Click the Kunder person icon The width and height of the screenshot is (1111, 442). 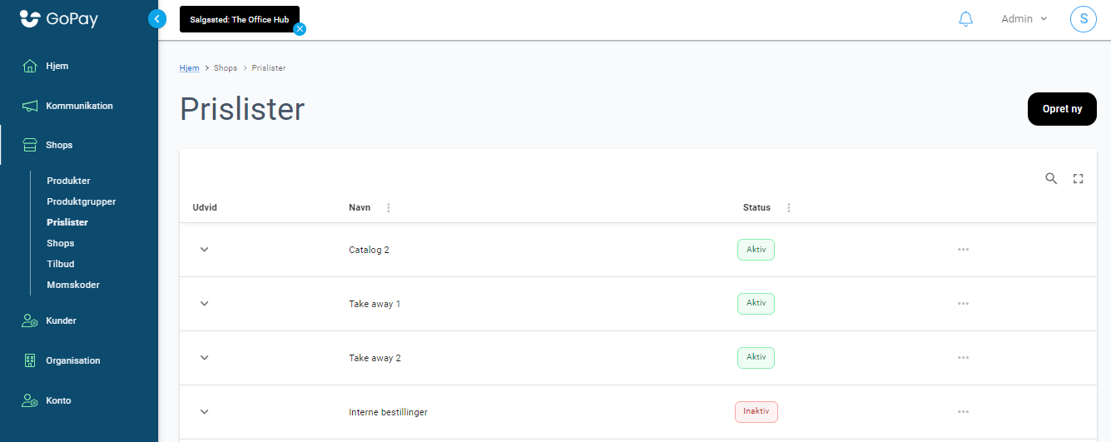pos(30,320)
